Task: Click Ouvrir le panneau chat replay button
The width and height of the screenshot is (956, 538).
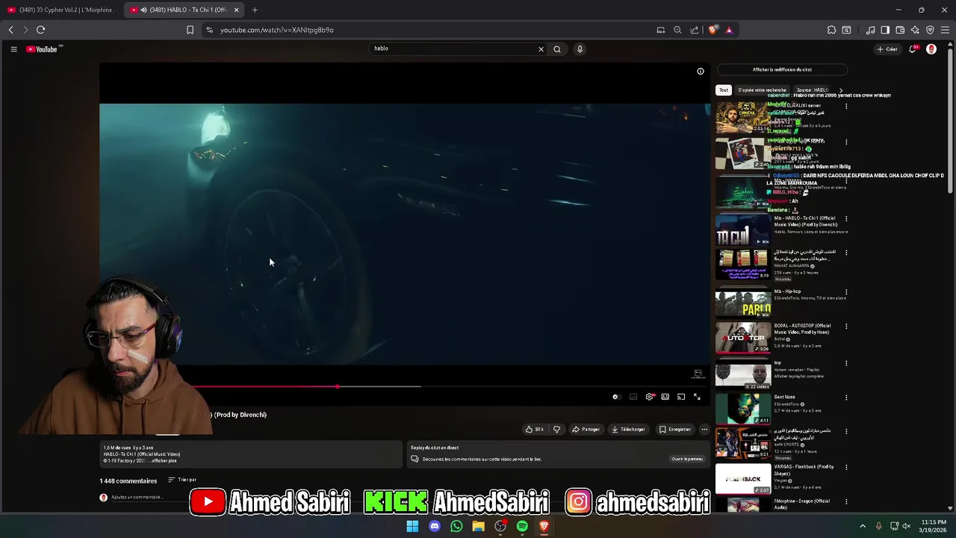Action: tap(687, 459)
